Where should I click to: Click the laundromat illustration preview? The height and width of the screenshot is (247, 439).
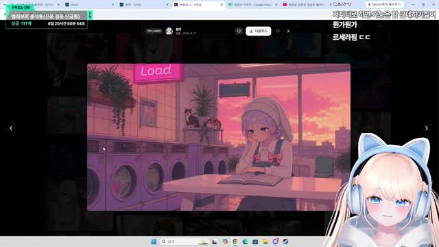click(219, 137)
